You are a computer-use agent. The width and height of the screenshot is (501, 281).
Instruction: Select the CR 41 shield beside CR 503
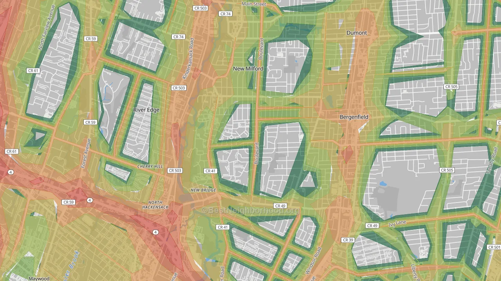[211, 171]
